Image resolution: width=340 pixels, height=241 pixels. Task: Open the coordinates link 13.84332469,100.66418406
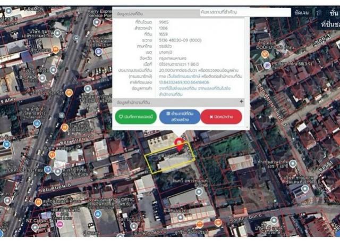point(184,82)
